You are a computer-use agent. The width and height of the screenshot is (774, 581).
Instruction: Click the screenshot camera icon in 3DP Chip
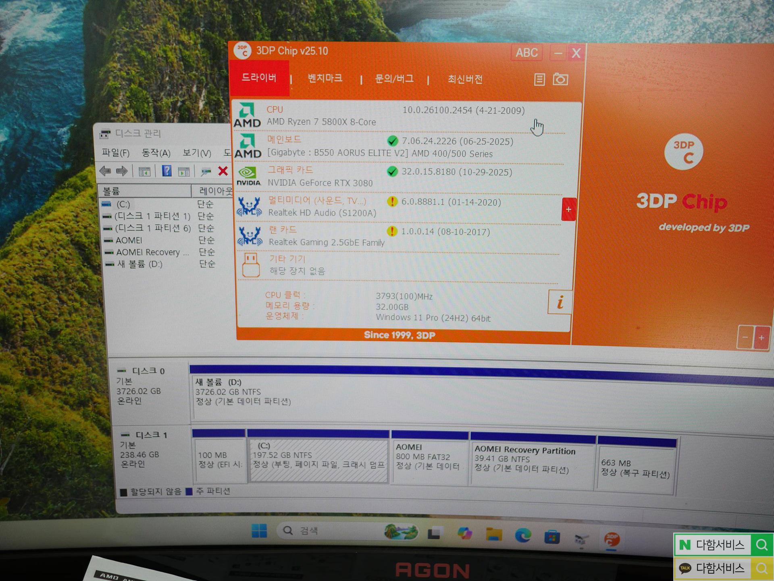[x=560, y=79]
